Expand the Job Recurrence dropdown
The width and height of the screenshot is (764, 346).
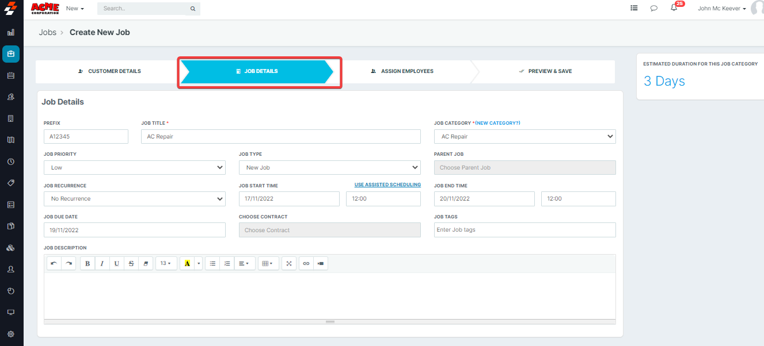coord(134,198)
